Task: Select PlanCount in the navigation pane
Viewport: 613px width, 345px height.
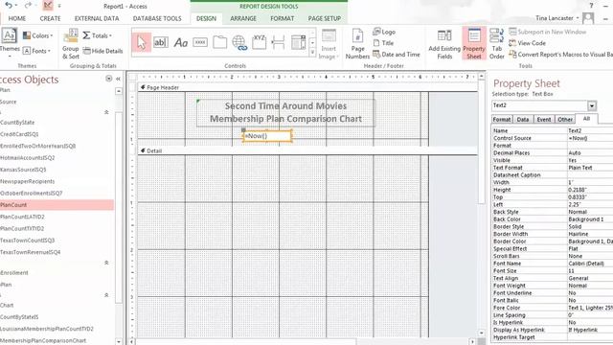Action: pyautogui.click(x=57, y=204)
